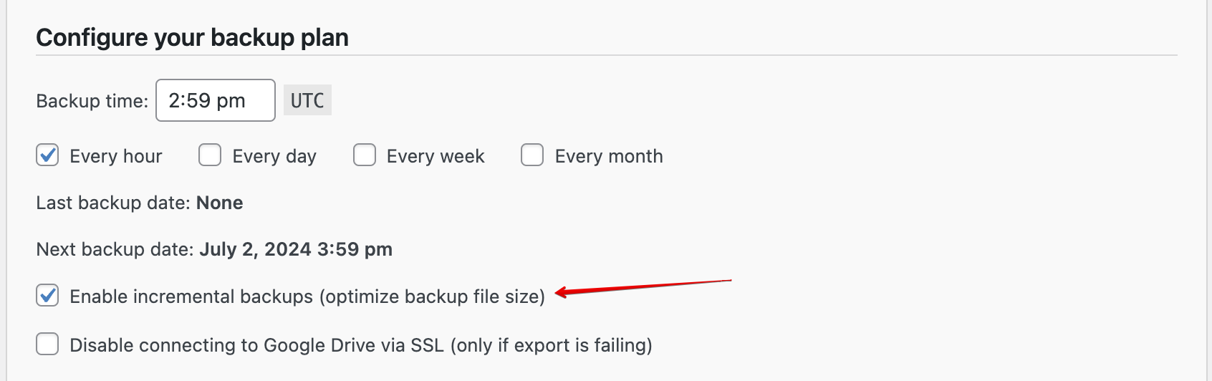The height and width of the screenshot is (381, 1212).
Task: Click the 'Every day' label text
Action: click(x=274, y=156)
